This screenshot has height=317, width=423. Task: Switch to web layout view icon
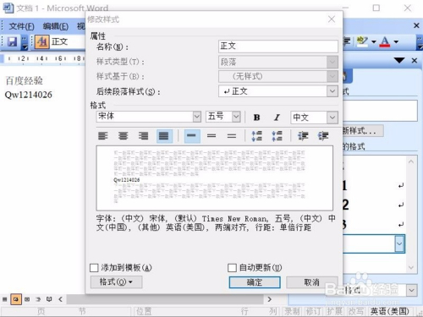coord(16,299)
